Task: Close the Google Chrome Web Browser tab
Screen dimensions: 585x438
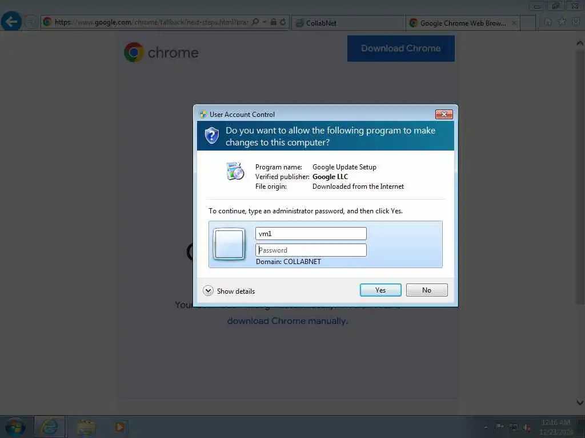Action: tap(514, 23)
